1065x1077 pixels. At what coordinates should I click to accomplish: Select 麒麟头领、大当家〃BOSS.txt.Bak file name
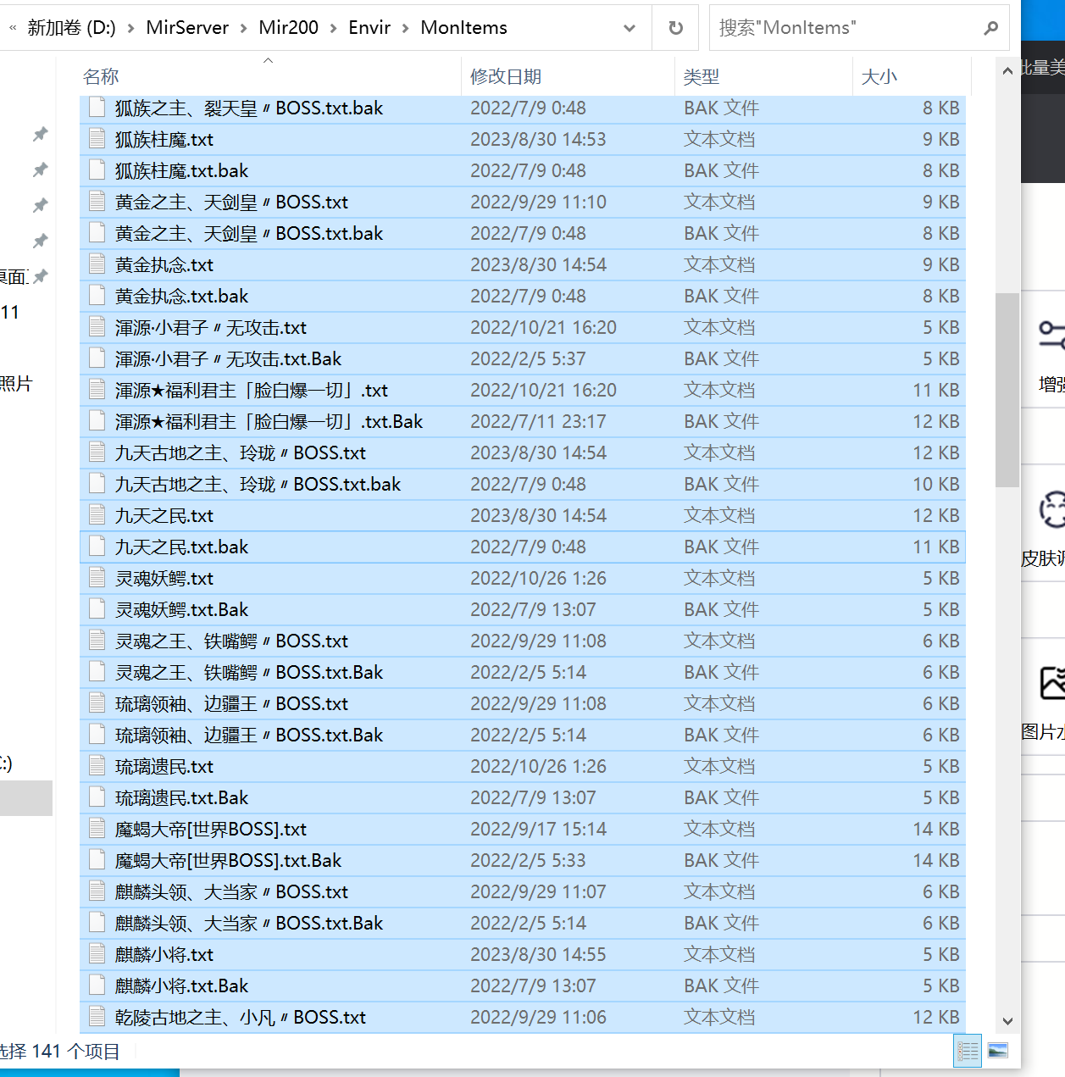pos(249,923)
